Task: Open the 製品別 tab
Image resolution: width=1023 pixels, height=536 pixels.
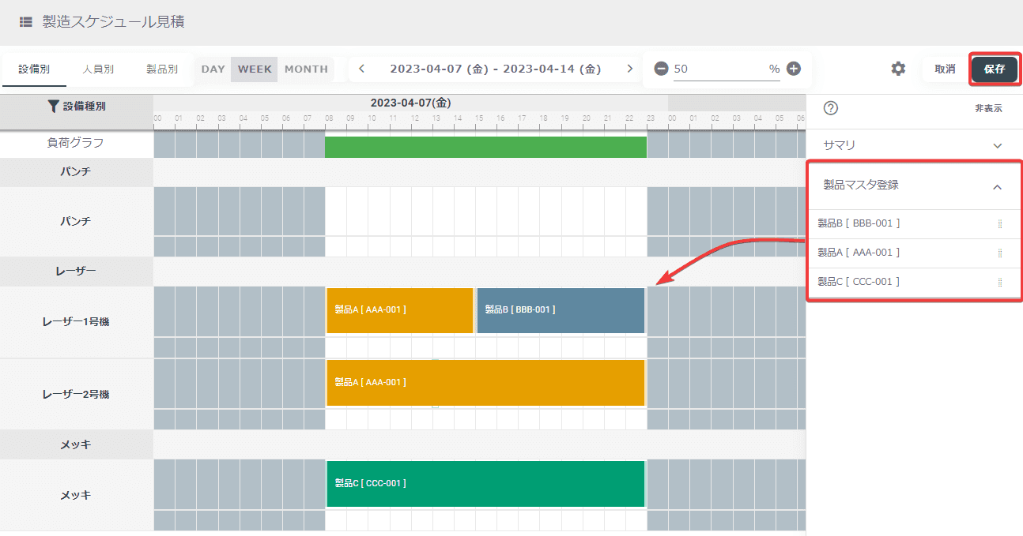Action: 162,69
